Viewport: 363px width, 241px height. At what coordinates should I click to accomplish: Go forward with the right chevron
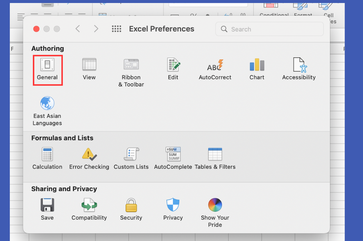point(96,29)
